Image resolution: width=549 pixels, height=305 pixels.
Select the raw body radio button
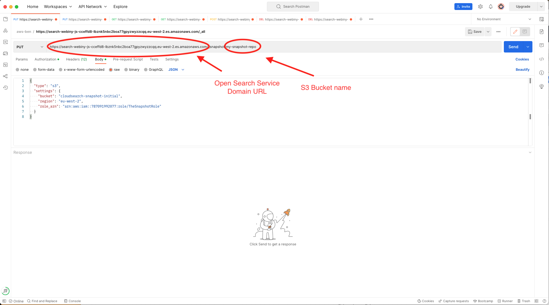click(x=111, y=69)
